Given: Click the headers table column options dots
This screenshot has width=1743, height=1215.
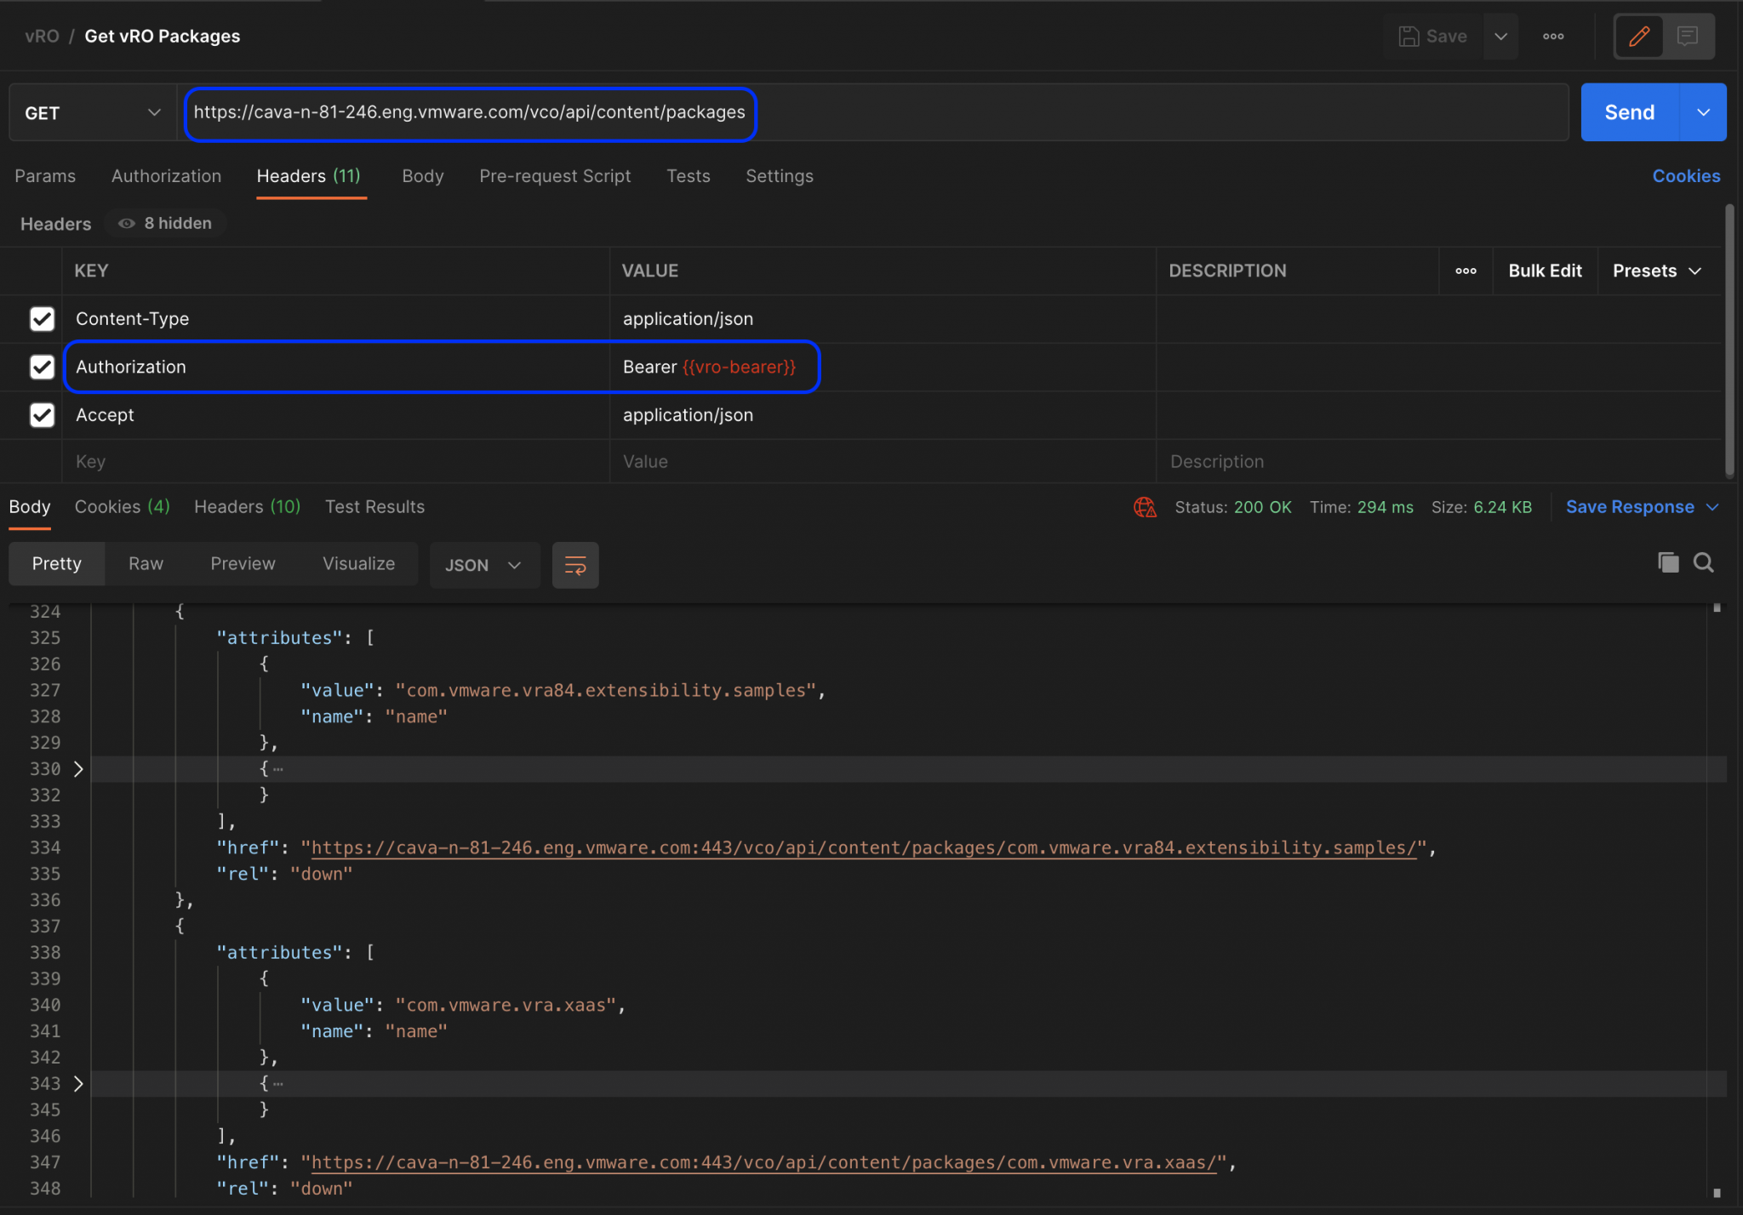Looking at the screenshot, I should click(1466, 271).
